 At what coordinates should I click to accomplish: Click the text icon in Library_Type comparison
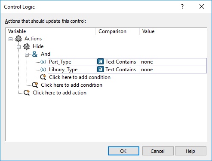coord(101,70)
